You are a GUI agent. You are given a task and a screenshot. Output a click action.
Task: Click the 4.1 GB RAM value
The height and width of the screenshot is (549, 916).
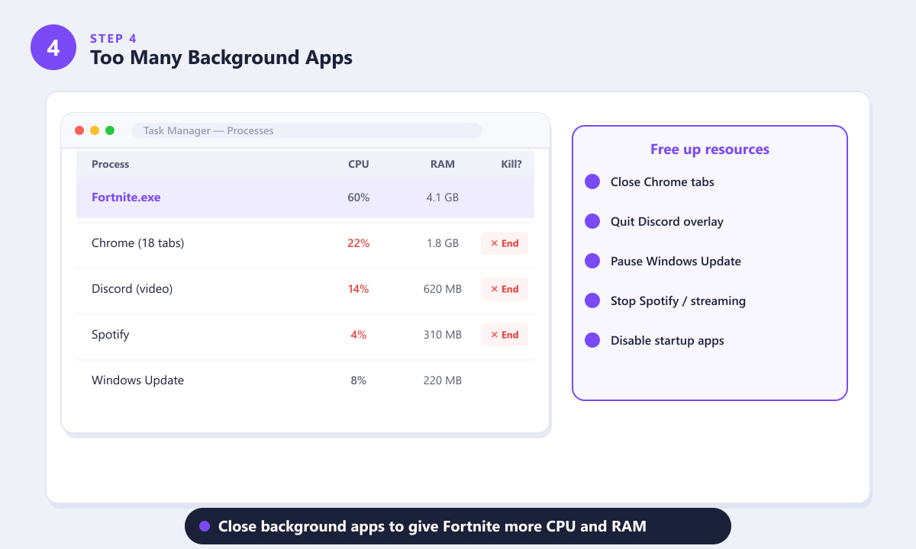[x=443, y=197]
